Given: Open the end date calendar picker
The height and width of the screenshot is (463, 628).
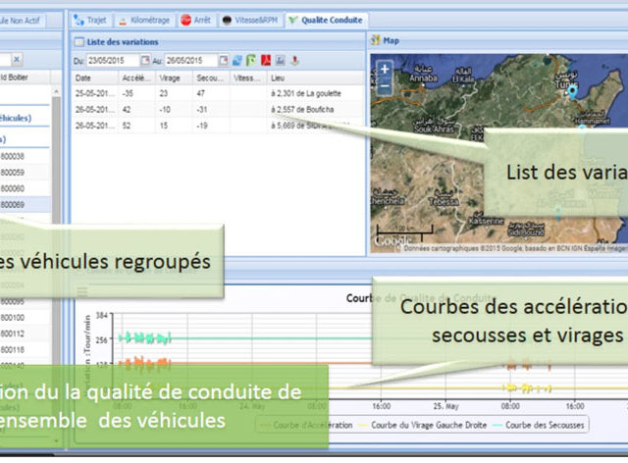Looking at the screenshot, I should tap(224, 61).
